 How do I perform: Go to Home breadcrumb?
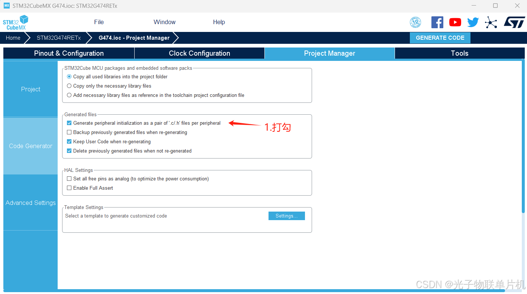(13, 38)
